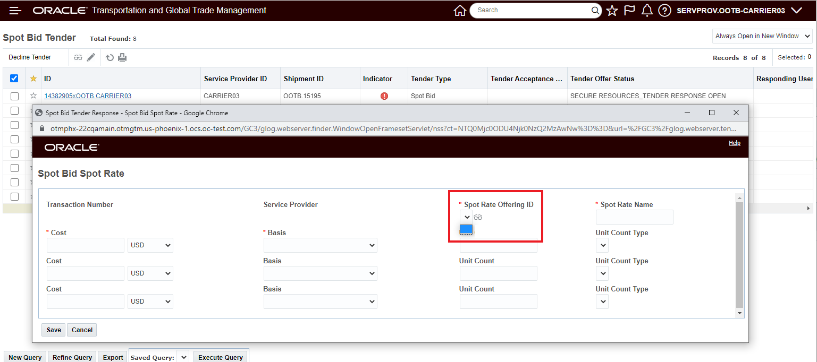The image size is (817, 362).
Task: Click the New Query button
Action: 25,357
